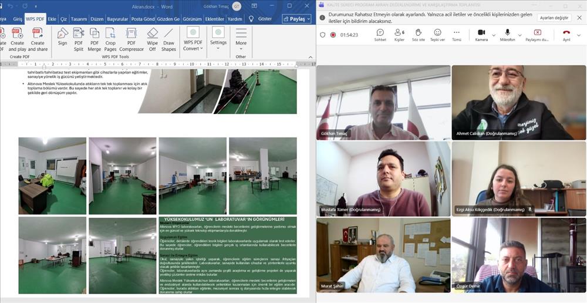Expand the leave options arrow beside Ayrıl

578,35
